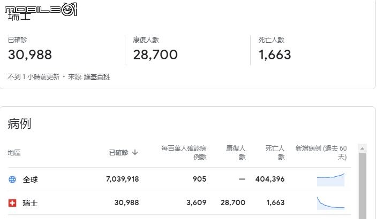Click the global confirmed value 7,039,918
The width and height of the screenshot is (384, 219).
coord(123,179)
